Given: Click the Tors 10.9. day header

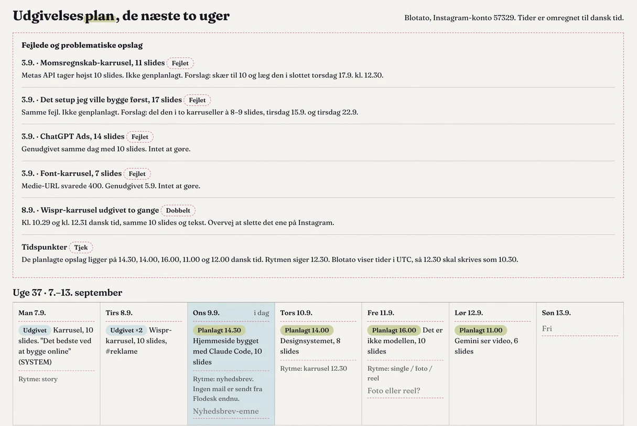Looking at the screenshot, I should (296, 313).
